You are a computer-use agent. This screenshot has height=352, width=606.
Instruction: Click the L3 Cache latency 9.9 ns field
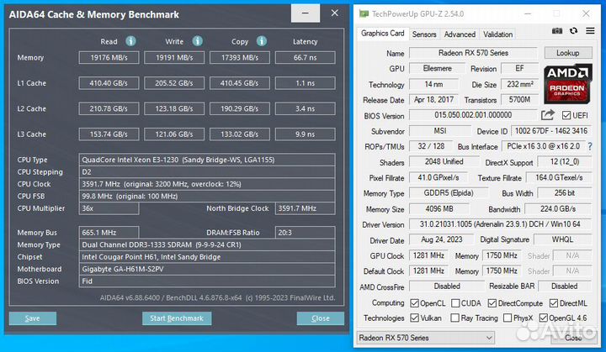coord(306,134)
